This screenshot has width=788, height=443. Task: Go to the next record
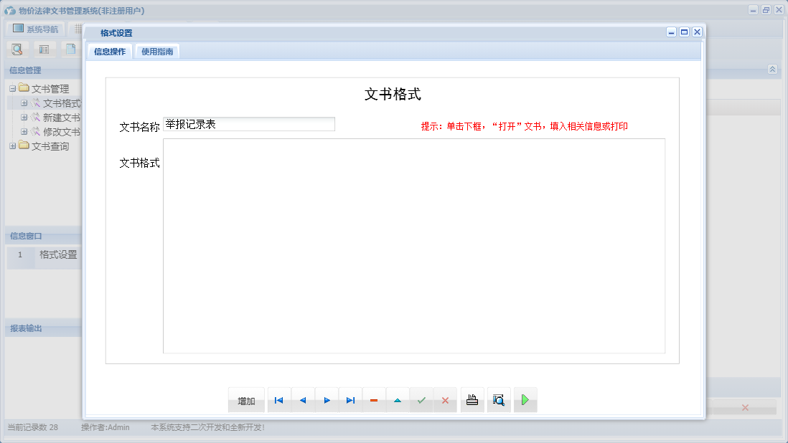click(327, 400)
